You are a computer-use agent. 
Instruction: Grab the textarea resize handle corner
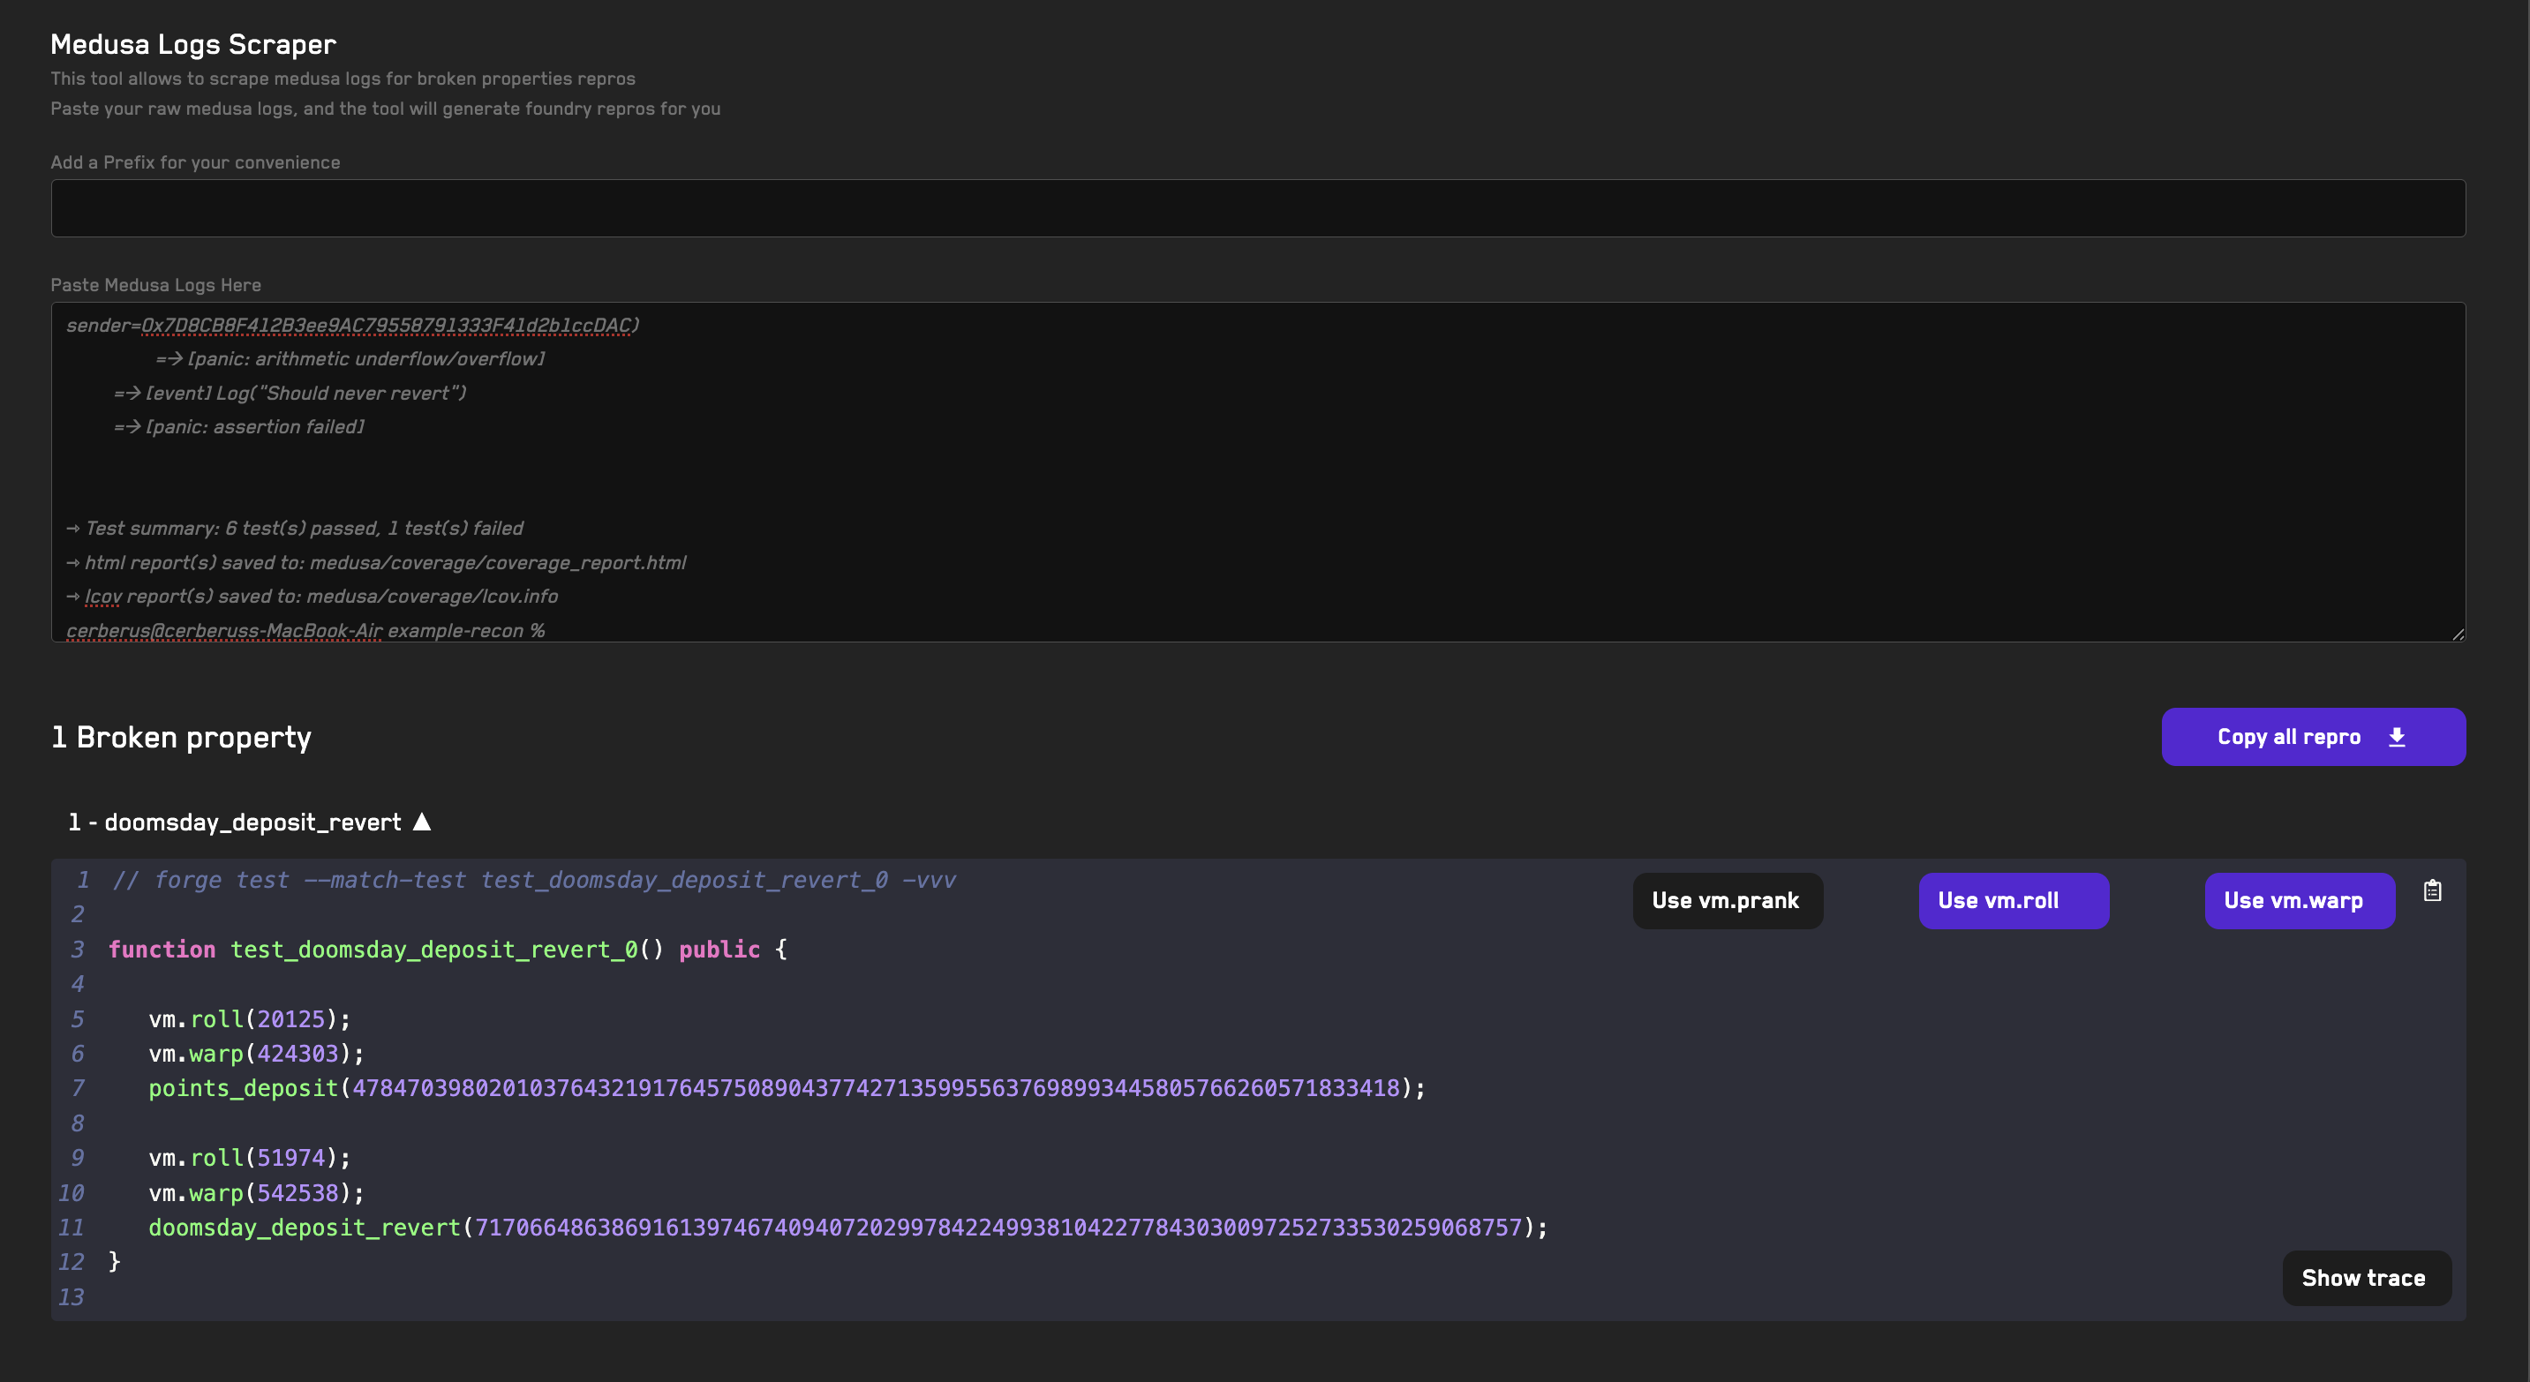coord(2458,634)
